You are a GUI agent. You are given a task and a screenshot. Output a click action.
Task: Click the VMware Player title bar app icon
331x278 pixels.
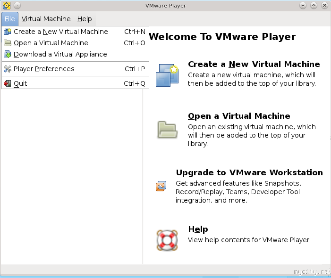point(7,6)
